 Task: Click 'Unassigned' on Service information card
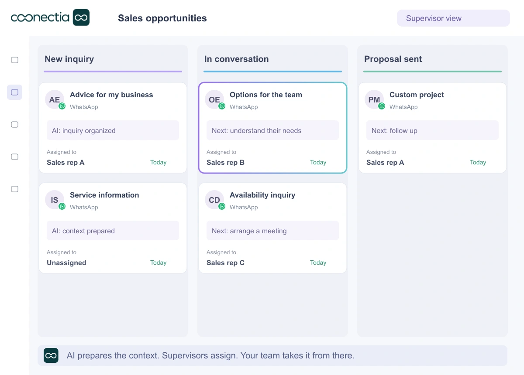point(66,263)
